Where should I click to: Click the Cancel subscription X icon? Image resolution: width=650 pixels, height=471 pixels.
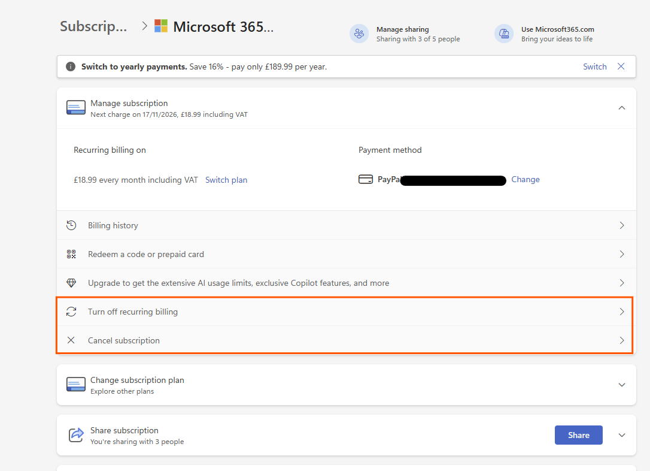(x=71, y=340)
